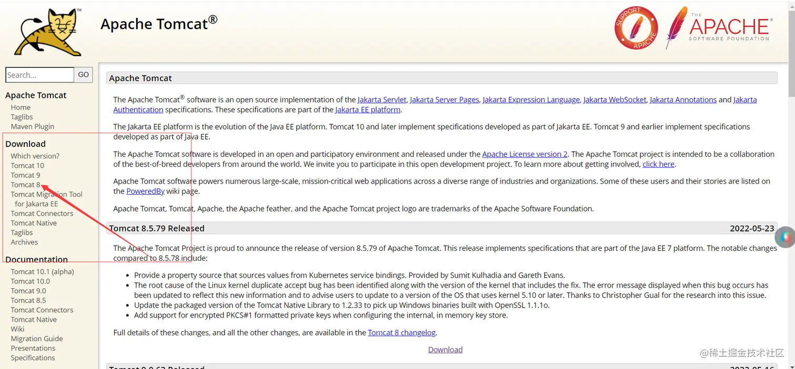
Task: Click the Download sidebar section heading
Action: point(25,144)
